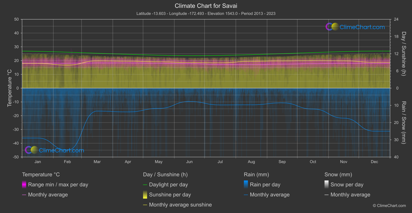This screenshot has width=412, height=213.
Task: Toggle the Sunshine per day legend swatch
Action: tap(145, 195)
